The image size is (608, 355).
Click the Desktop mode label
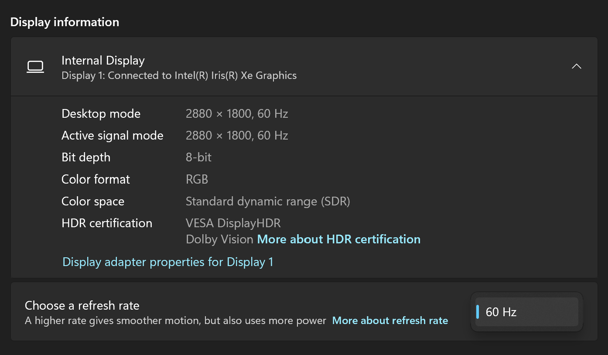[101, 114]
